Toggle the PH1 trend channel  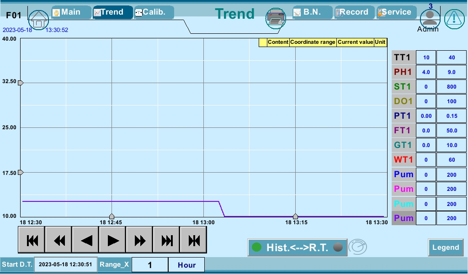click(x=403, y=72)
